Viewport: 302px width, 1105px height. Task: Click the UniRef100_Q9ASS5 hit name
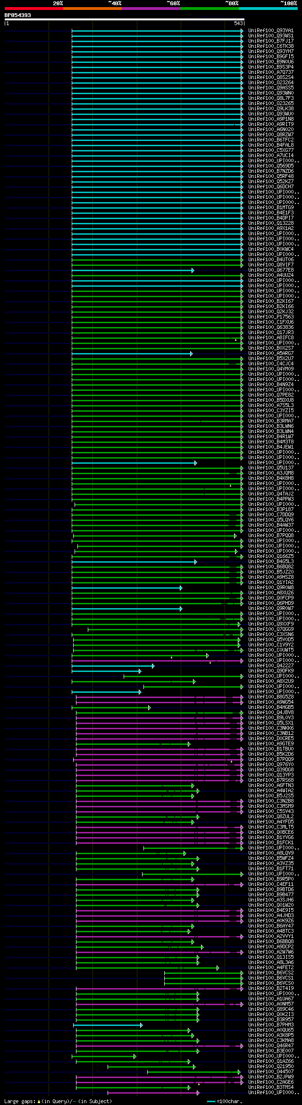271,88
